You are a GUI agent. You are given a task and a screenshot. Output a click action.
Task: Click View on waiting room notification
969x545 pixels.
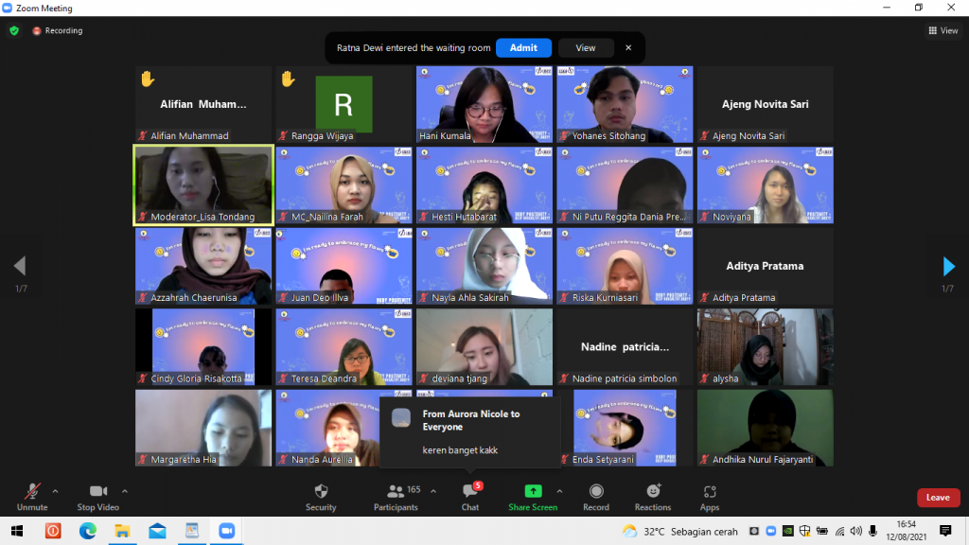click(x=586, y=47)
